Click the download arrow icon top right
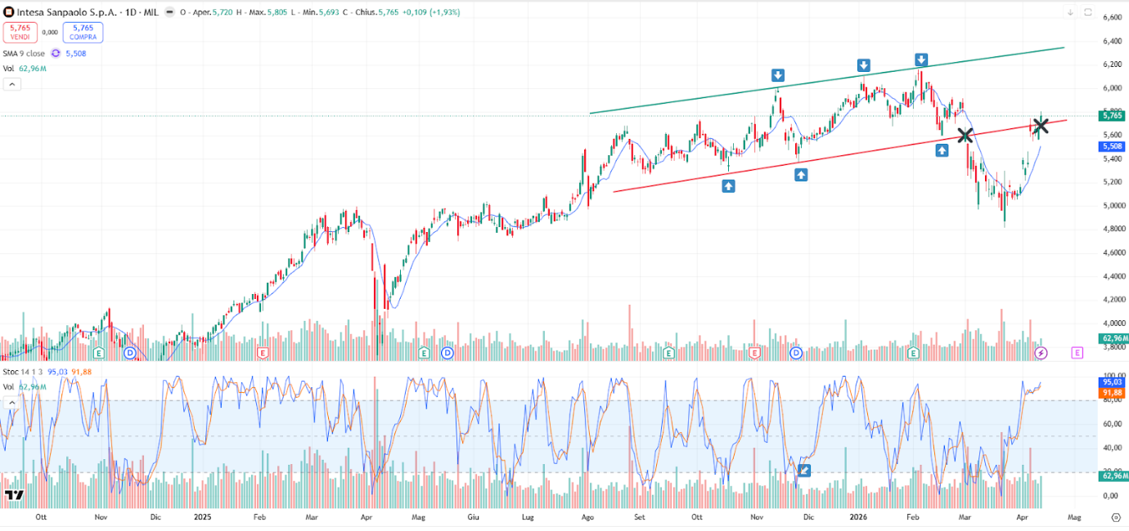This screenshot has height=531, width=1129. tap(1070, 12)
